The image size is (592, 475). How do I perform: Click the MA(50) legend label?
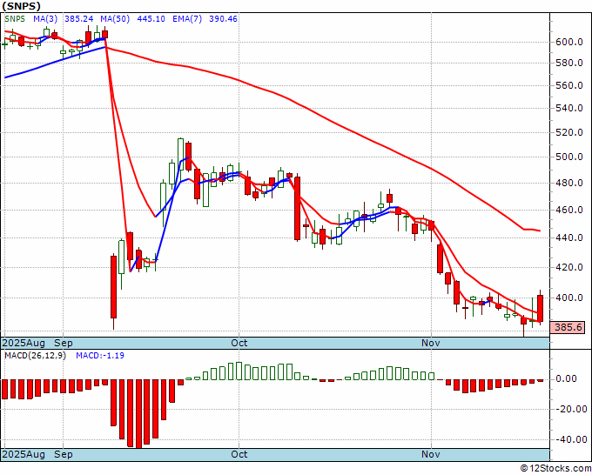tap(115, 19)
